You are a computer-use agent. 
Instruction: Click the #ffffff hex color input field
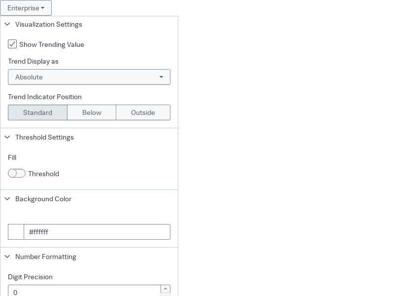tap(97, 232)
